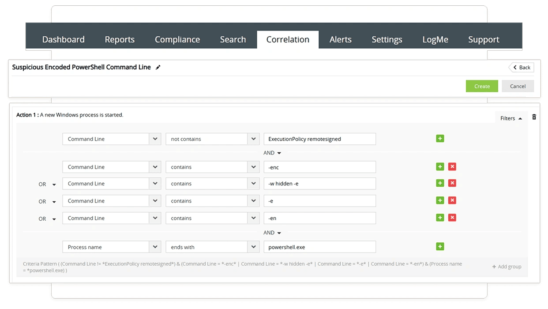Screen dimensions: 548x309
Task: Open the Dashboard tab
Action: tap(63, 40)
